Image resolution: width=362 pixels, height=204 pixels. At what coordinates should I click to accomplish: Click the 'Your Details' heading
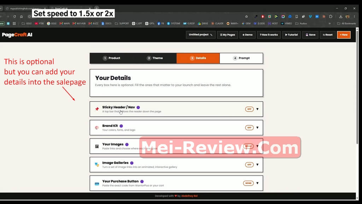click(x=113, y=78)
